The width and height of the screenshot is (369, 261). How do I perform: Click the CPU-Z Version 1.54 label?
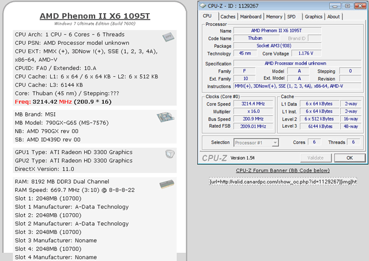click(242, 158)
